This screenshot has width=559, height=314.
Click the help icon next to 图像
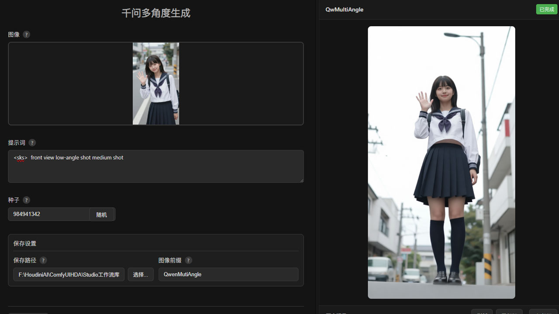[27, 34]
